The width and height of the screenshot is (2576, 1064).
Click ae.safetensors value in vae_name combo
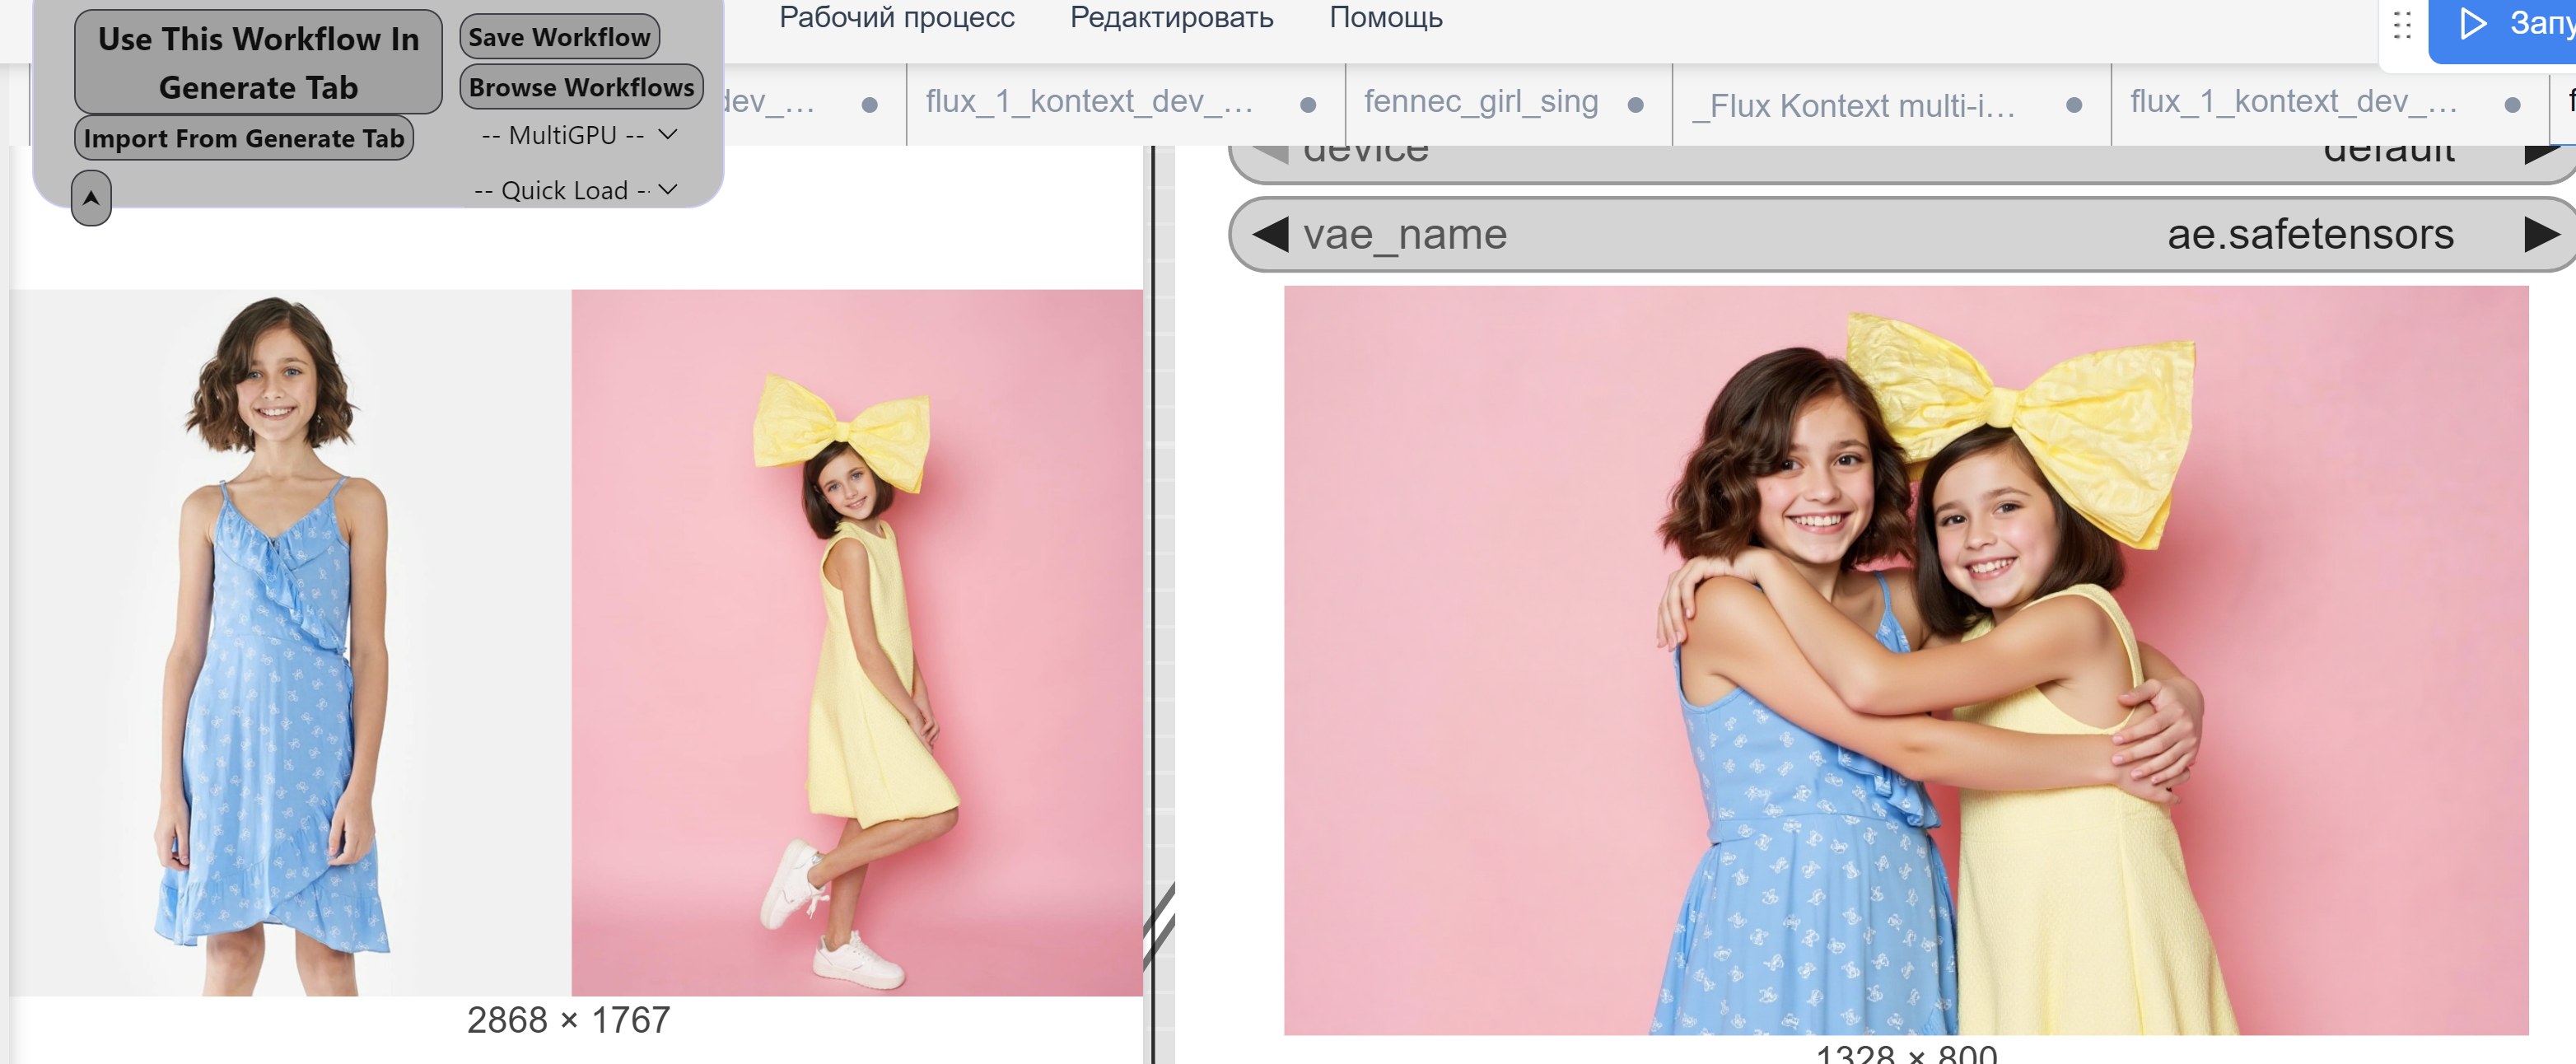2310,235
